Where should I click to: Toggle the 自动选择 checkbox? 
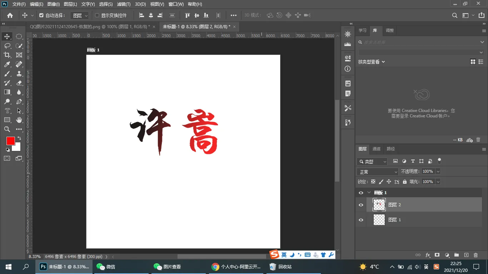pyautogui.click(x=41, y=15)
